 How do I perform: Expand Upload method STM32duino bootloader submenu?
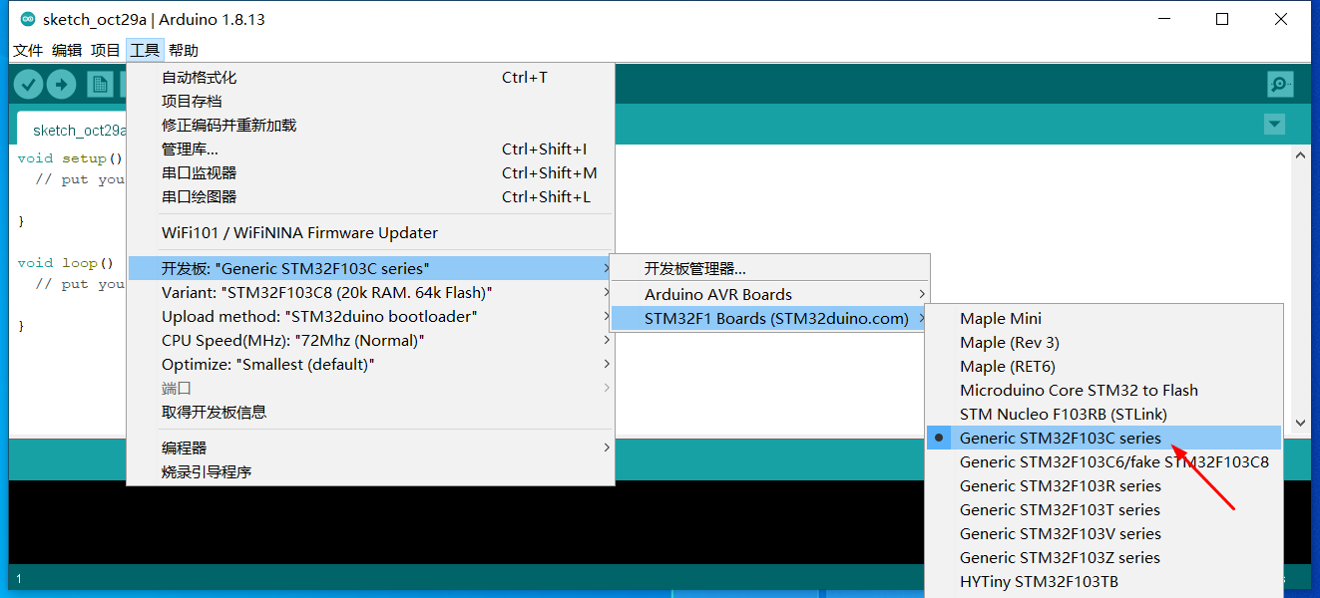(370, 316)
